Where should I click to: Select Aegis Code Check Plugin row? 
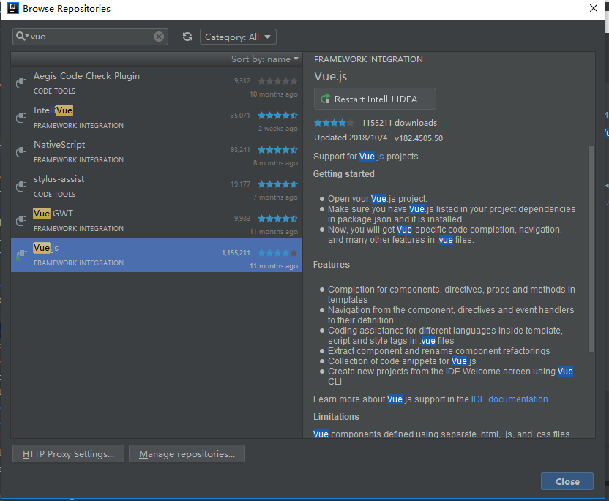click(157, 83)
